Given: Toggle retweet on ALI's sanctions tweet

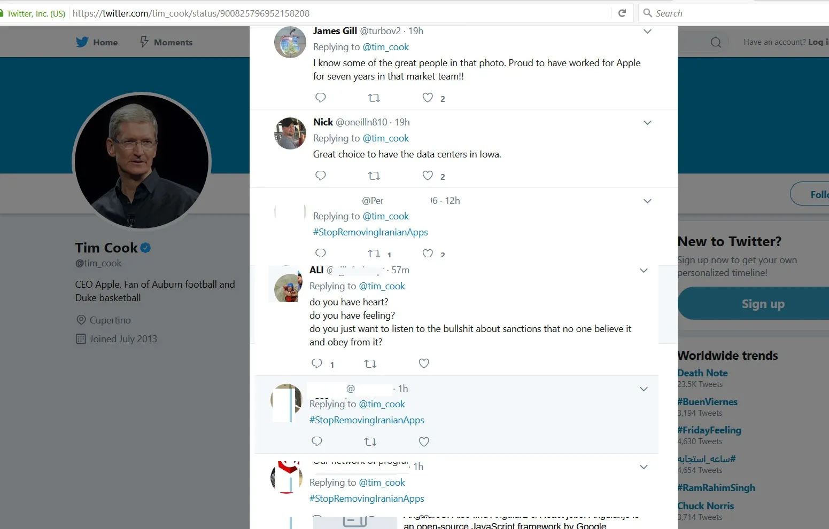Looking at the screenshot, I should click(370, 364).
